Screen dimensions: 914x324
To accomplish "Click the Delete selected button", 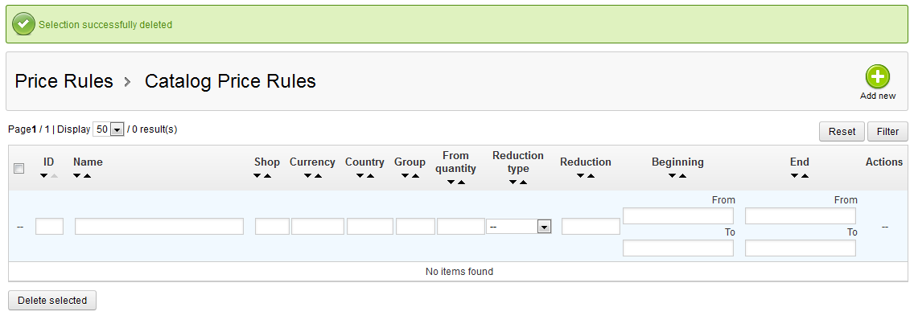I will click(52, 301).
